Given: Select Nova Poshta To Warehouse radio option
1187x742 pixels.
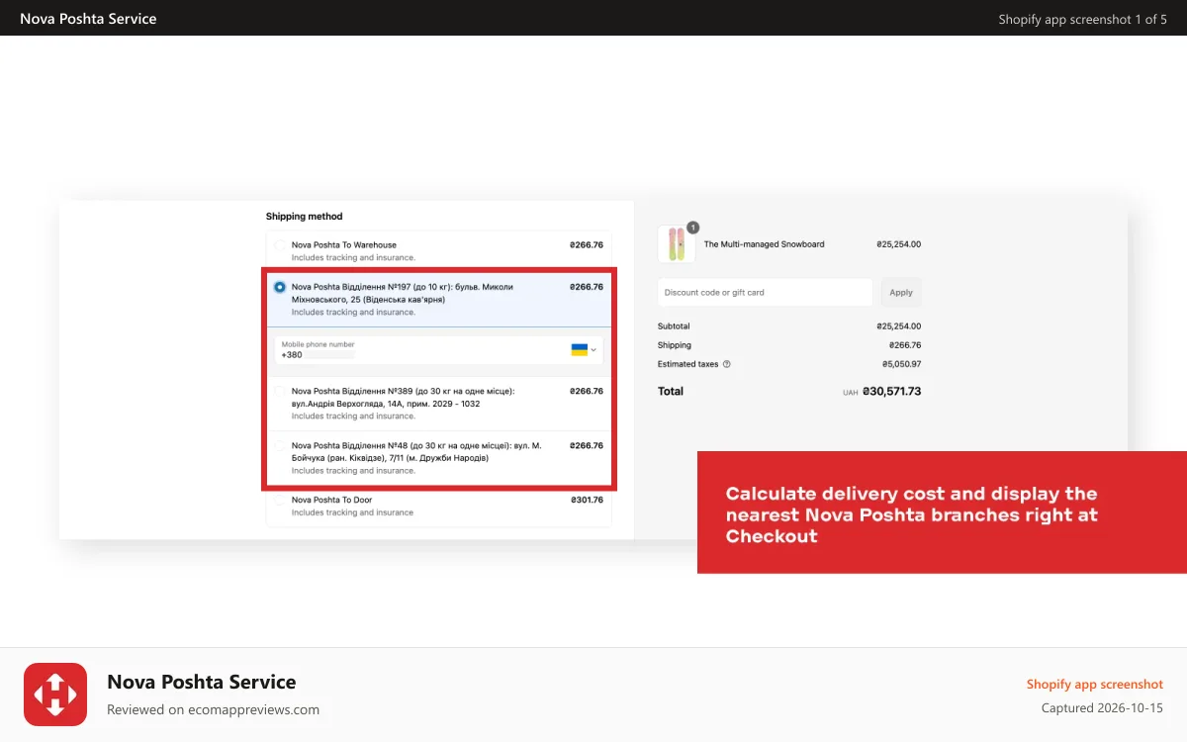Looking at the screenshot, I should point(280,245).
